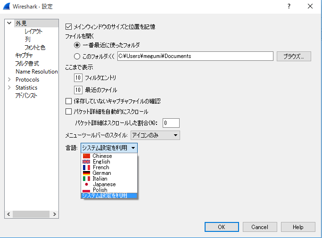322x238 pixels.
Task: Click the Wireshark shark fin icon
Action: 7,7
